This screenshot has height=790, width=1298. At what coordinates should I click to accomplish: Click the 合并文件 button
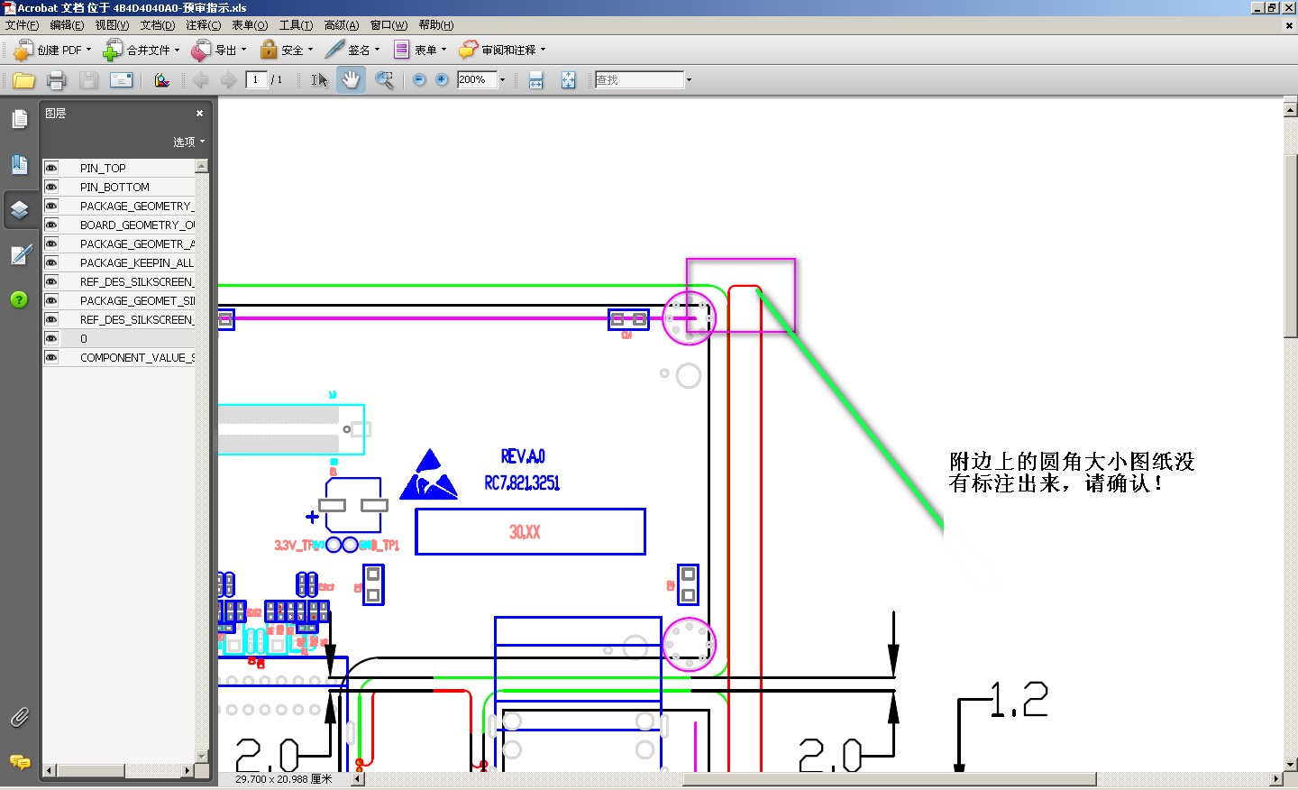(x=141, y=50)
